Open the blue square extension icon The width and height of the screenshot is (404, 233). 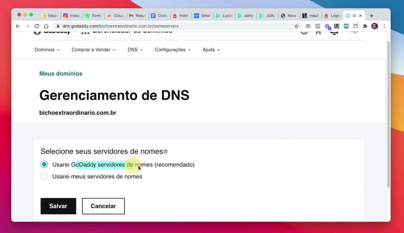click(346, 26)
